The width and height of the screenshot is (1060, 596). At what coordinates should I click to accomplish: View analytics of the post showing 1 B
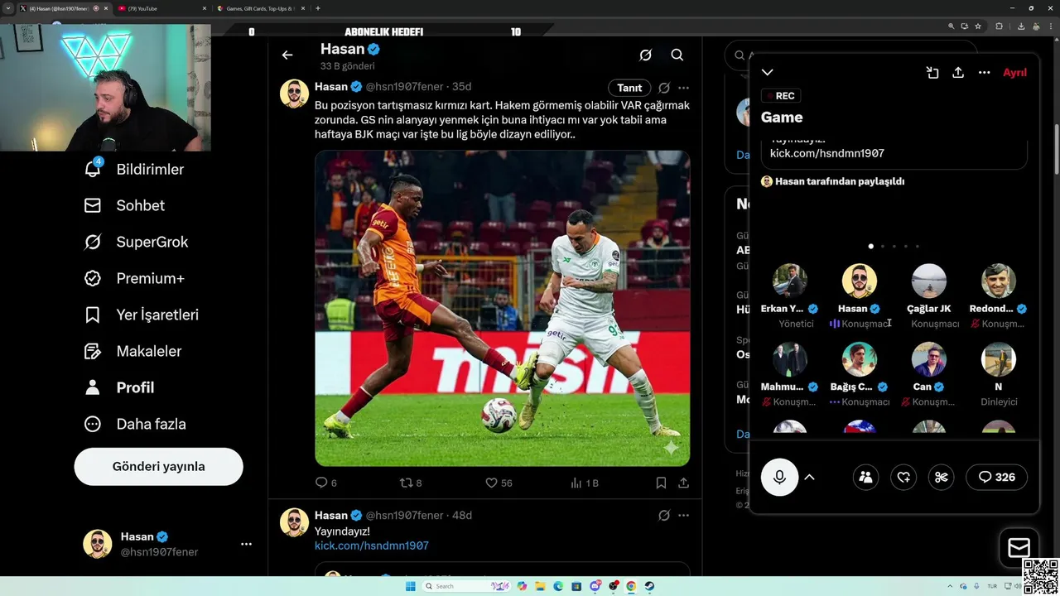(585, 483)
